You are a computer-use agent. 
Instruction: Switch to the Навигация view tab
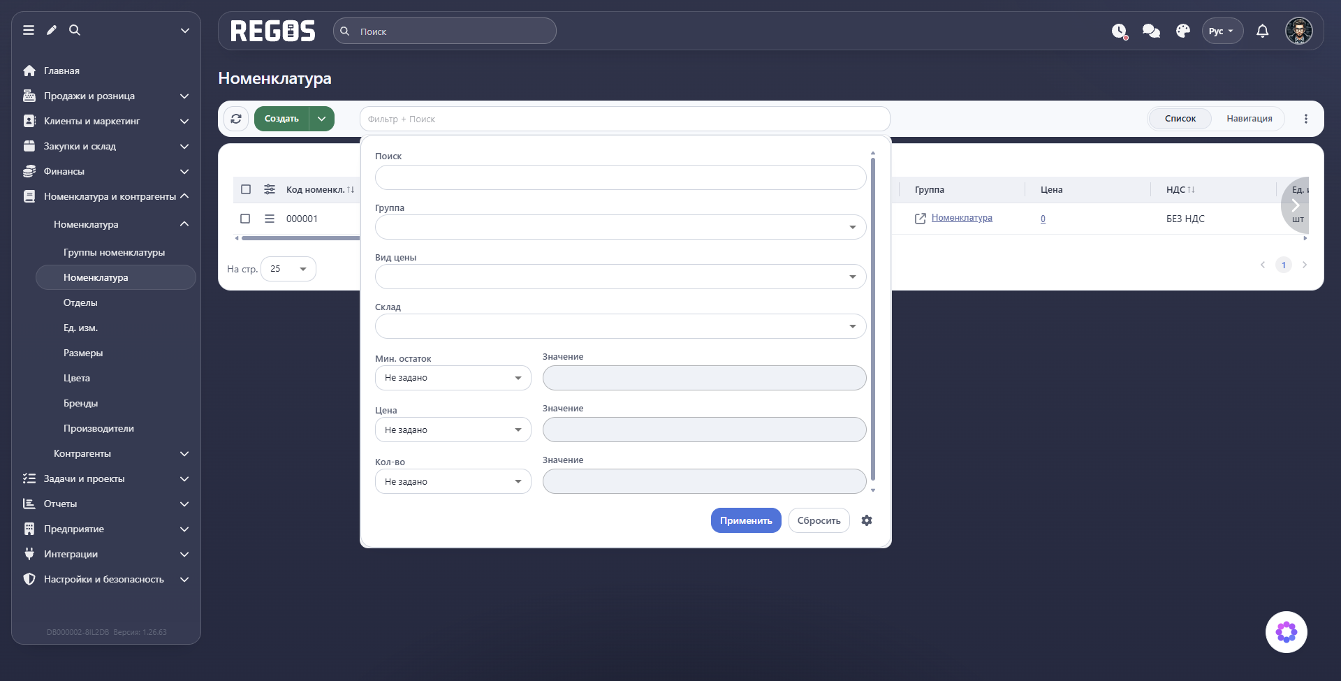pos(1250,119)
